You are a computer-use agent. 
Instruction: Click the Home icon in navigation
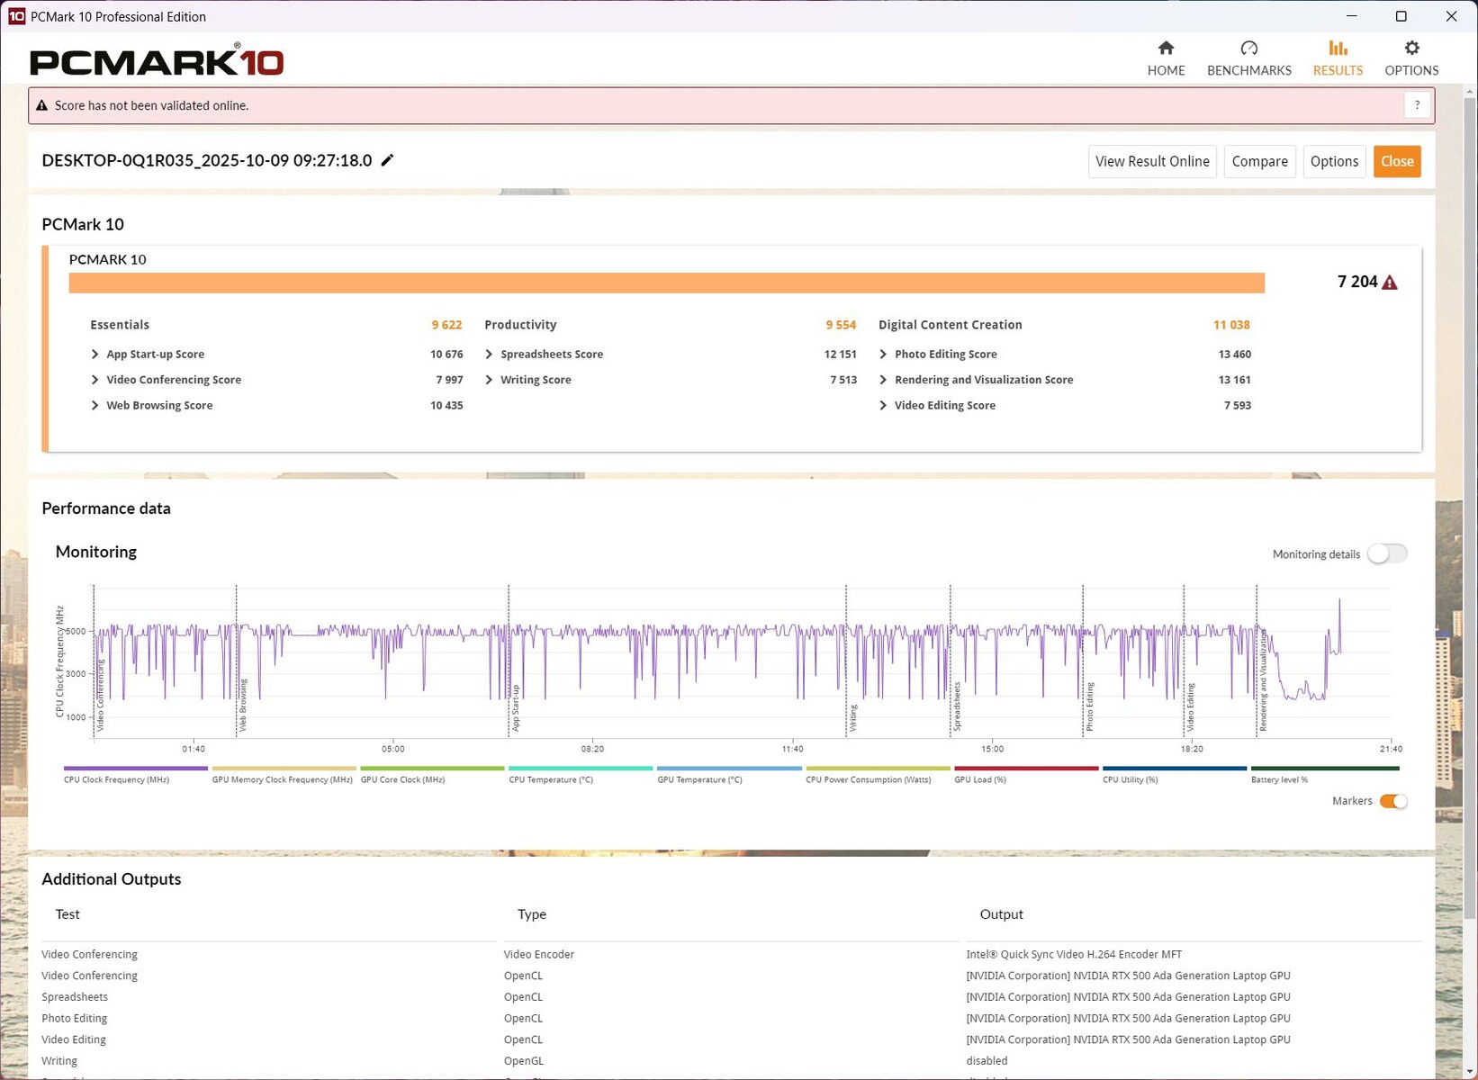[x=1166, y=49]
